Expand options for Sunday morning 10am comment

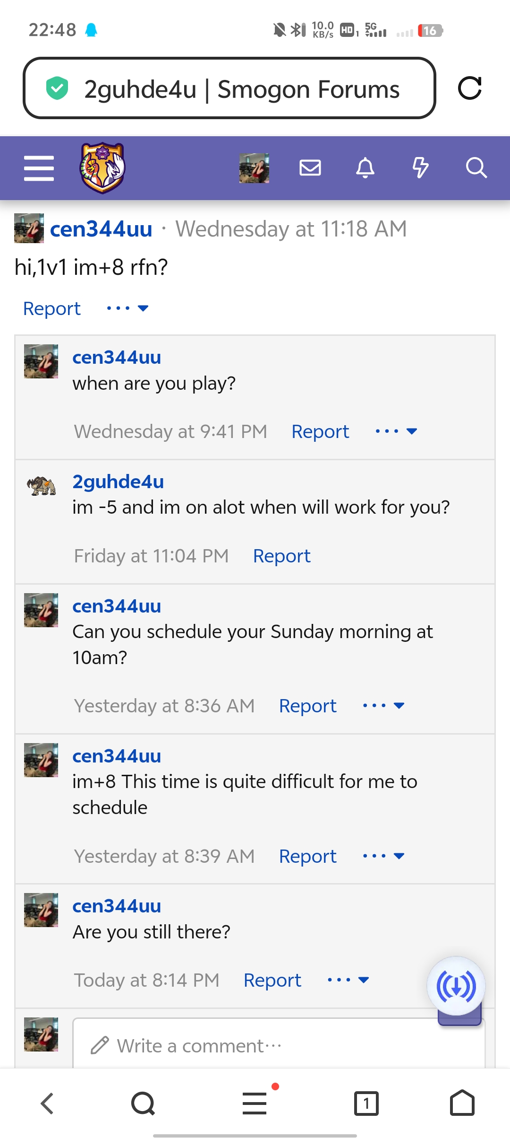click(383, 706)
